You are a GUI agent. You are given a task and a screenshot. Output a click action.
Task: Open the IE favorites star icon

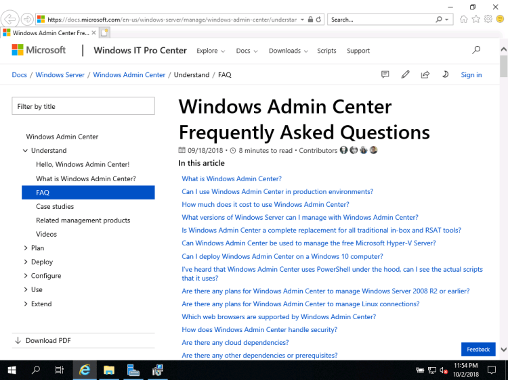pos(476,20)
